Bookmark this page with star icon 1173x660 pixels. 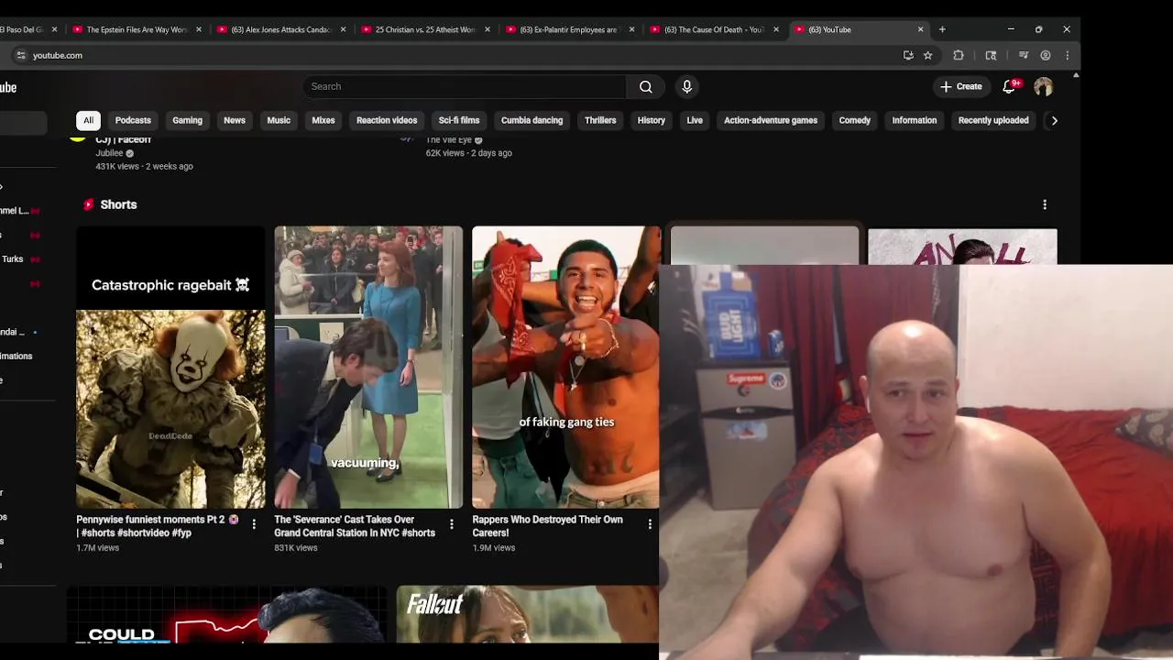tap(927, 55)
